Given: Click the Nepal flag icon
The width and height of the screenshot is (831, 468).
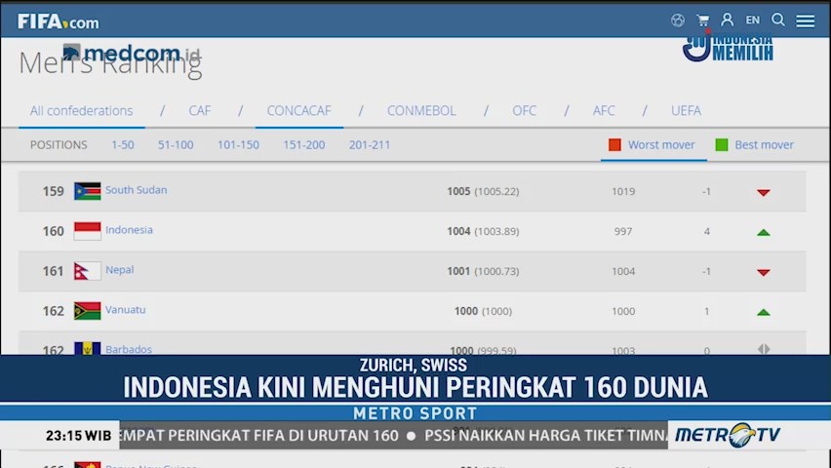Looking at the screenshot, I should pos(88,271).
